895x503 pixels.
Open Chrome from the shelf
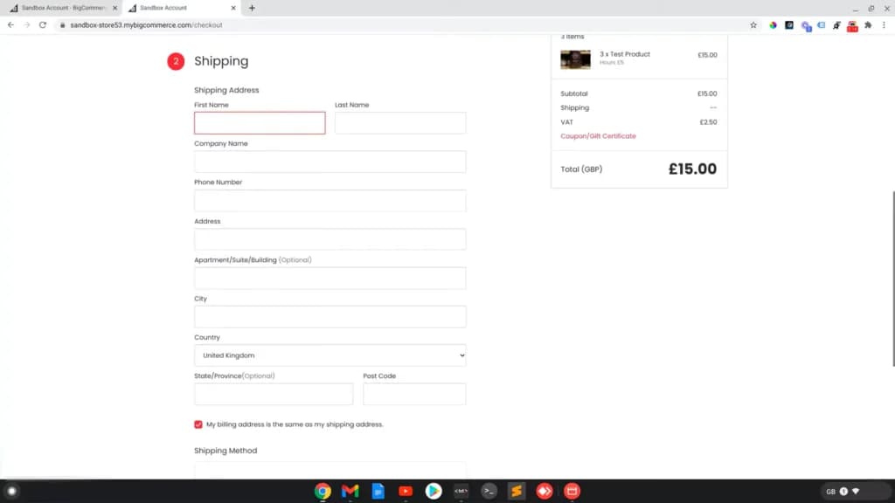point(323,491)
